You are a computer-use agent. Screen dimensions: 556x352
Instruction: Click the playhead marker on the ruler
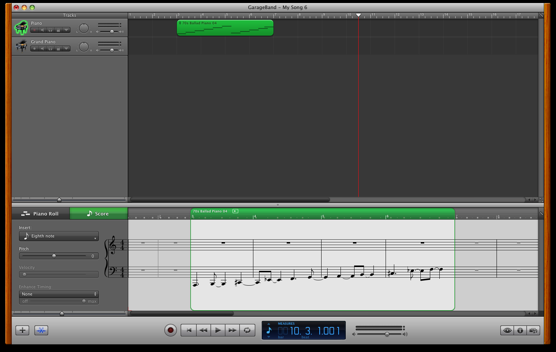click(x=358, y=15)
